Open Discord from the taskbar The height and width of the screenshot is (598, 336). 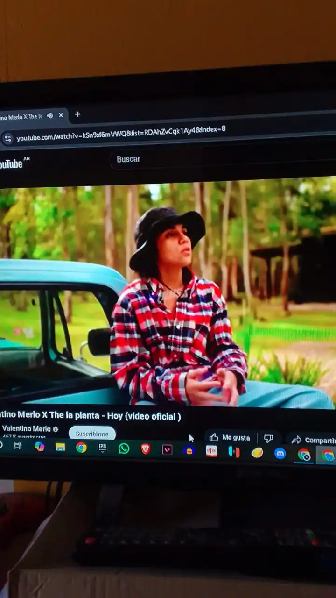[280, 453]
